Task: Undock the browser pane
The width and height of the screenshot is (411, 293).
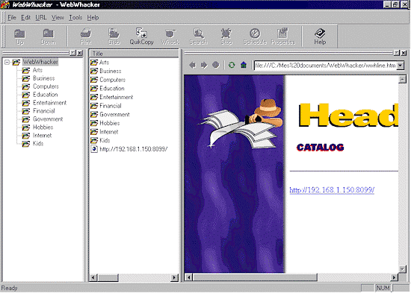Action: [x=397, y=53]
